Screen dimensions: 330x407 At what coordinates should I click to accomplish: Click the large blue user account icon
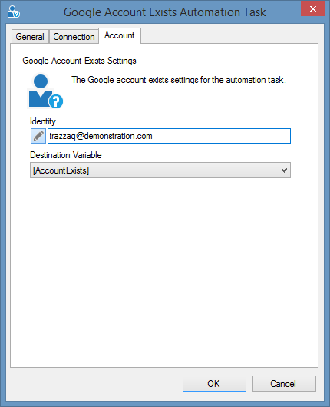(x=45, y=91)
